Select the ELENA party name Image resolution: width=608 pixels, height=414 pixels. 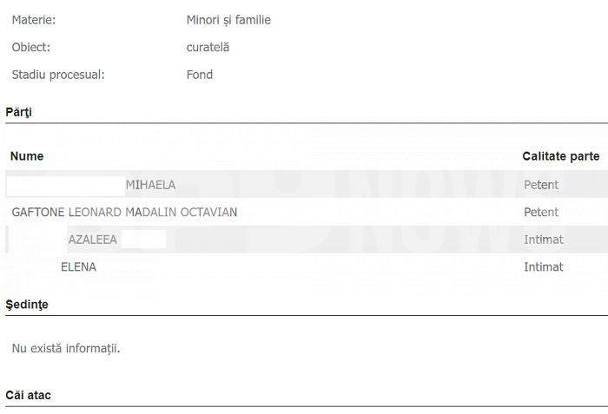[x=78, y=267]
